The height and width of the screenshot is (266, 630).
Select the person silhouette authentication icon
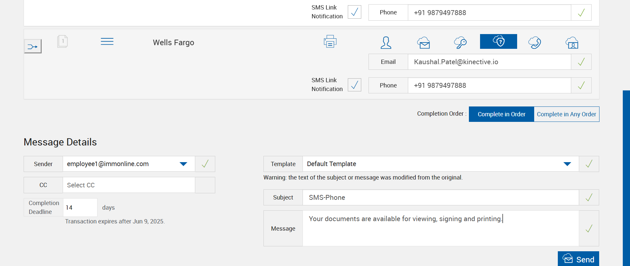click(386, 43)
